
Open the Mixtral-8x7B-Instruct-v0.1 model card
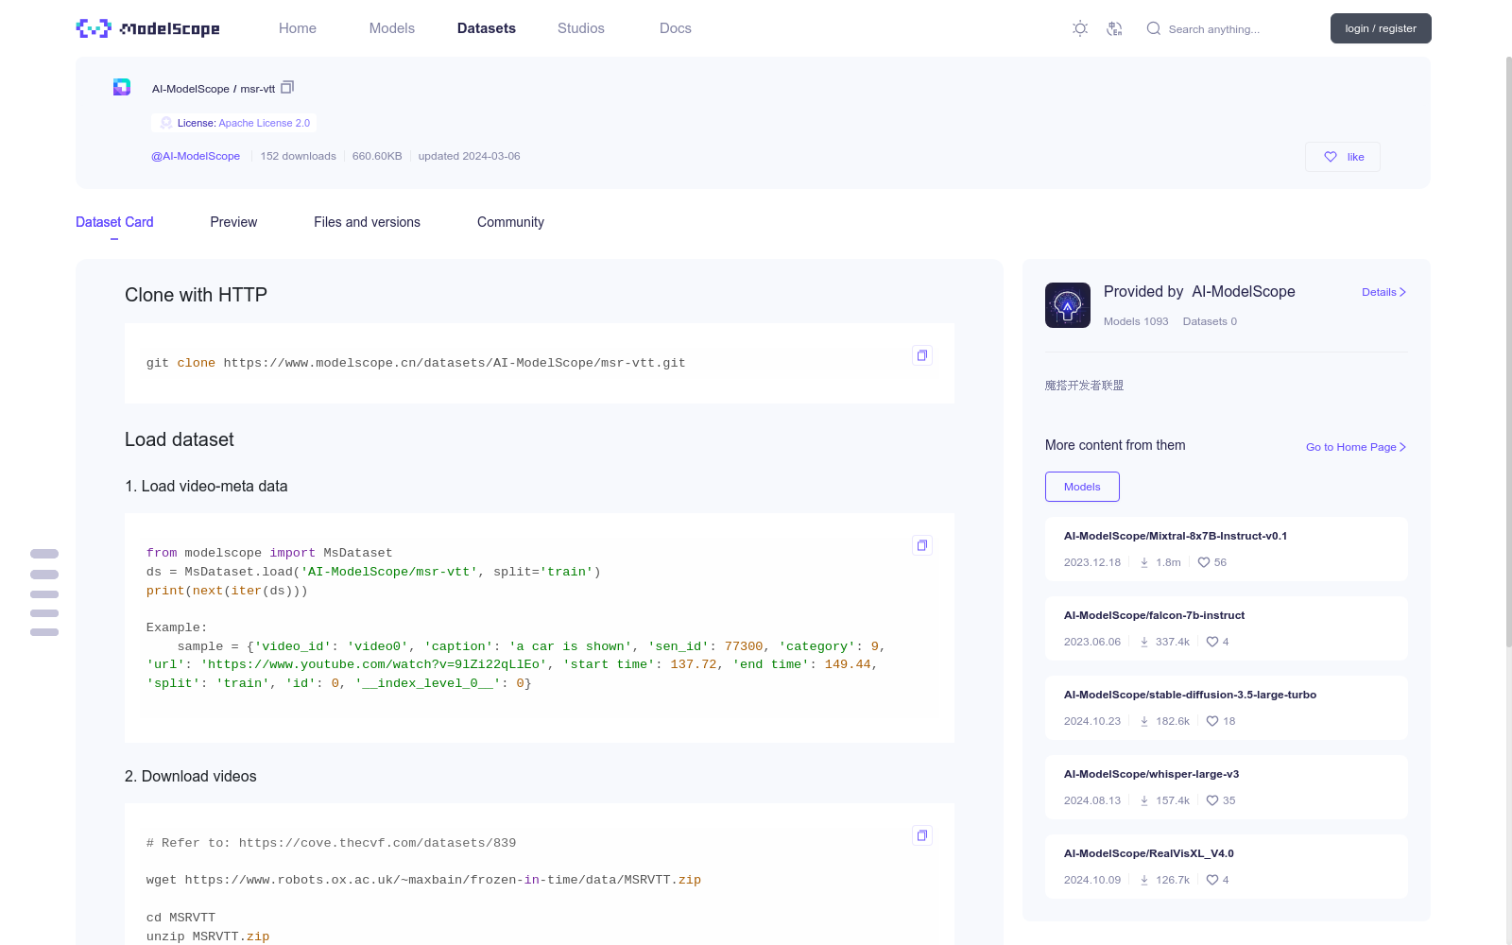click(1227, 549)
